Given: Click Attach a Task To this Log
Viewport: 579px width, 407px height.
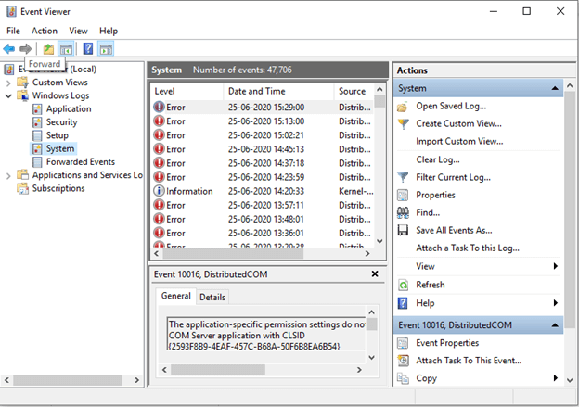Looking at the screenshot, I should (468, 248).
